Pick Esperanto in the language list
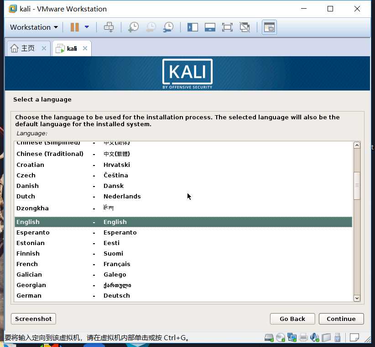375x347 pixels. (183, 232)
